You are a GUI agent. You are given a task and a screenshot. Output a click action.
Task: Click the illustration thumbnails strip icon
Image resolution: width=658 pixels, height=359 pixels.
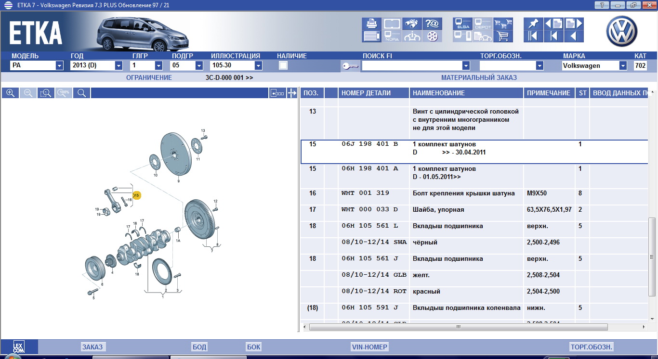point(277,93)
